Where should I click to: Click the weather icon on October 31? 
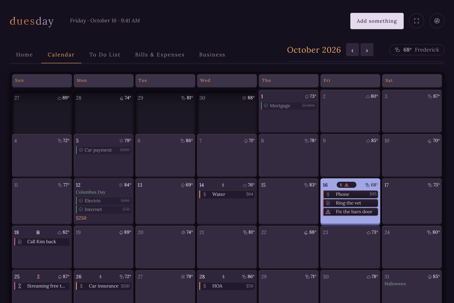coord(430,277)
